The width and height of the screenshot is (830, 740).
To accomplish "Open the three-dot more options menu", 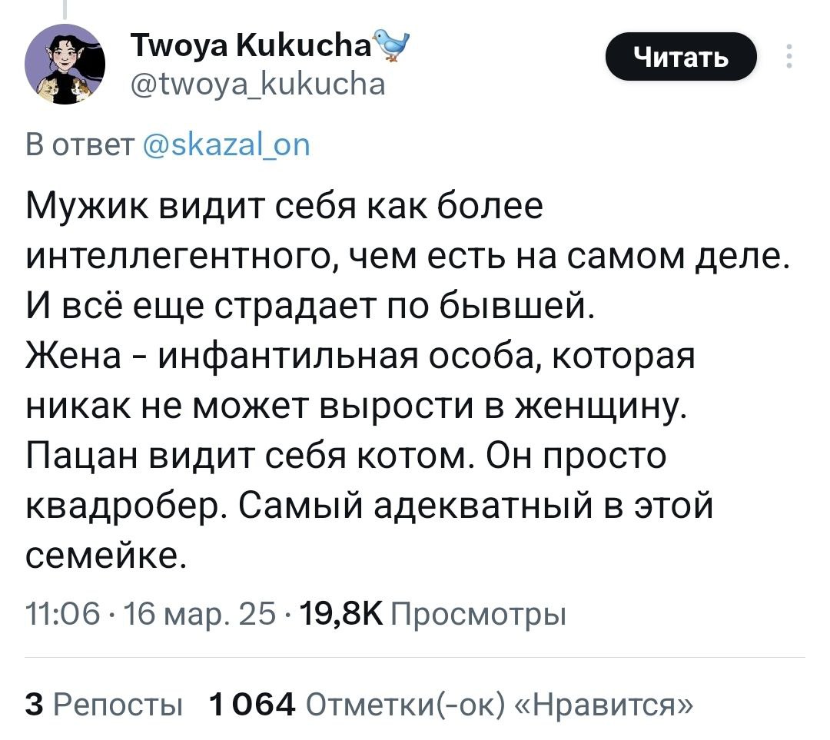I will click(x=788, y=56).
